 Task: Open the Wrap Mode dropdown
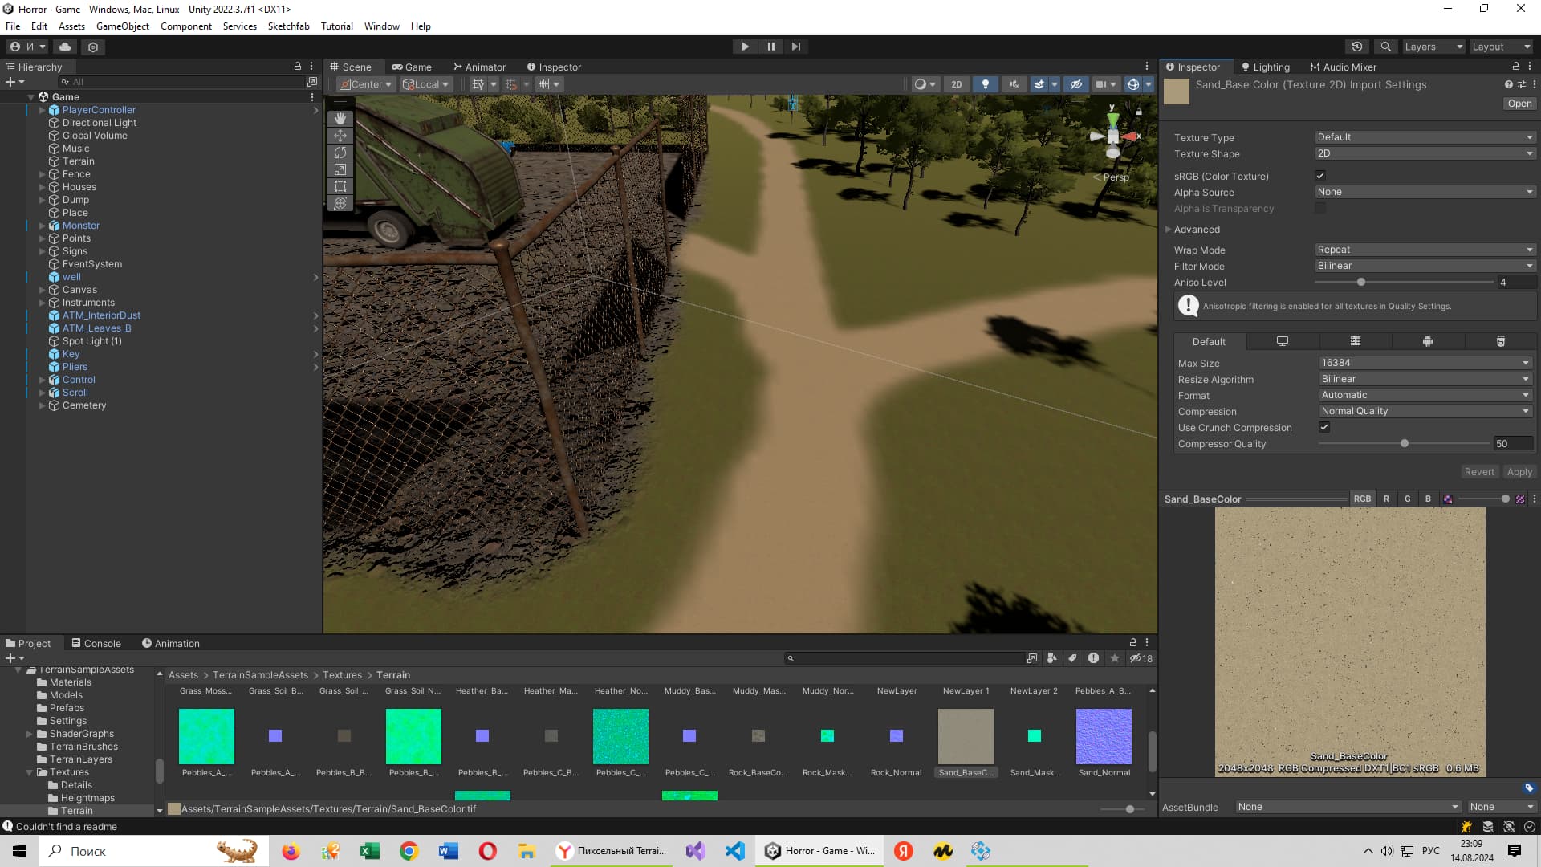click(x=1425, y=249)
